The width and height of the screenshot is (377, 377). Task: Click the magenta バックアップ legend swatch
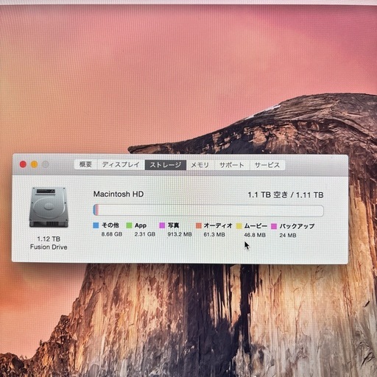(x=274, y=226)
